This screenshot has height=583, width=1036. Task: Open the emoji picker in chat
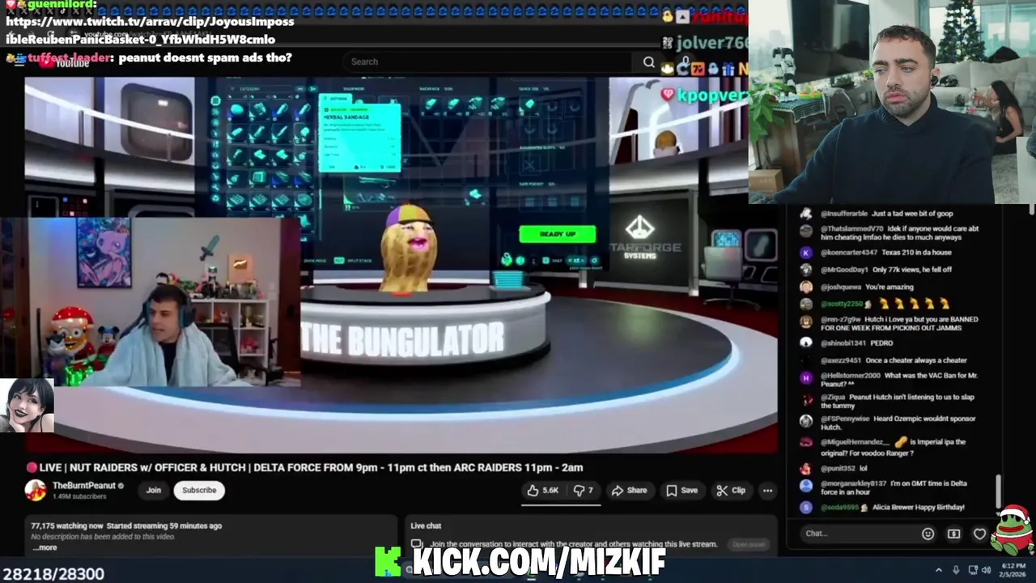tap(928, 534)
